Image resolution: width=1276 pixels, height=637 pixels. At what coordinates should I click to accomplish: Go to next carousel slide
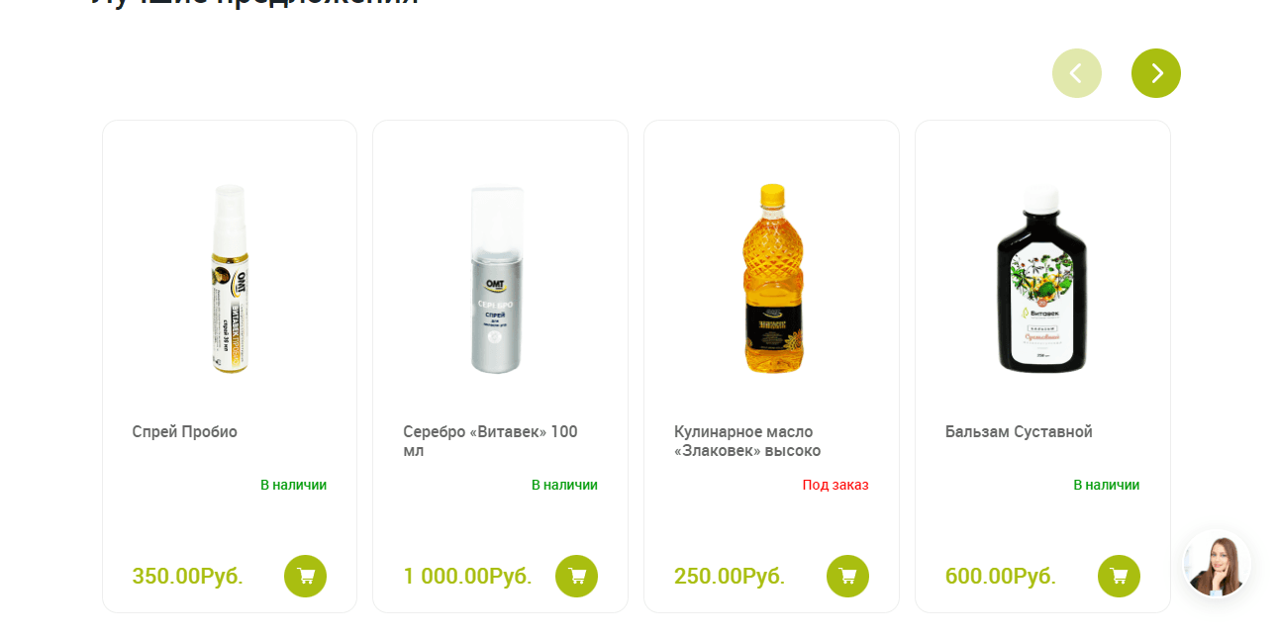tap(1155, 73)
